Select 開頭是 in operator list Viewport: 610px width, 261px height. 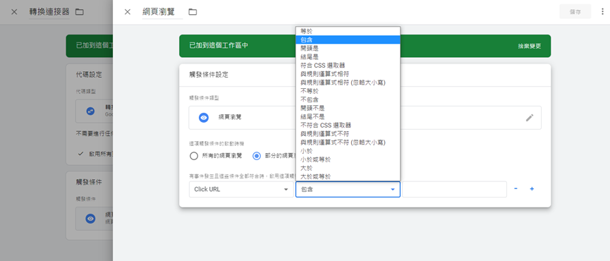(x=348, y=48)
